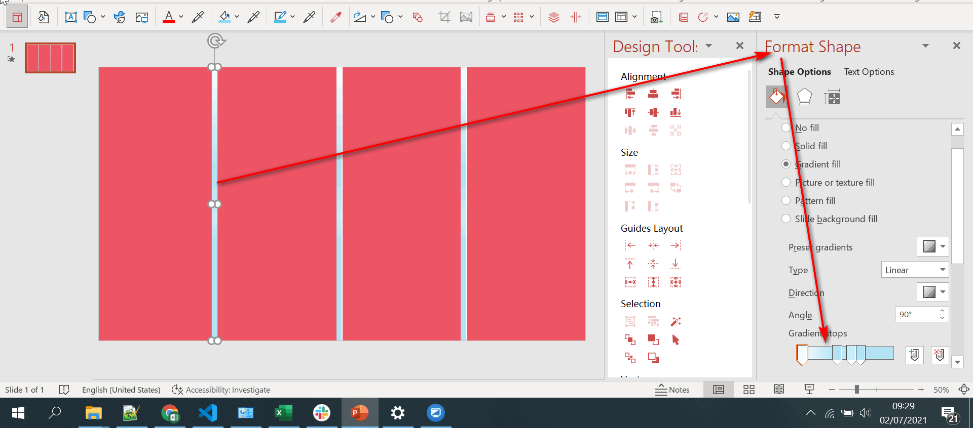Click the Align Right icon under Alignment
Screen dimensions: 973x428
[676, 94]
